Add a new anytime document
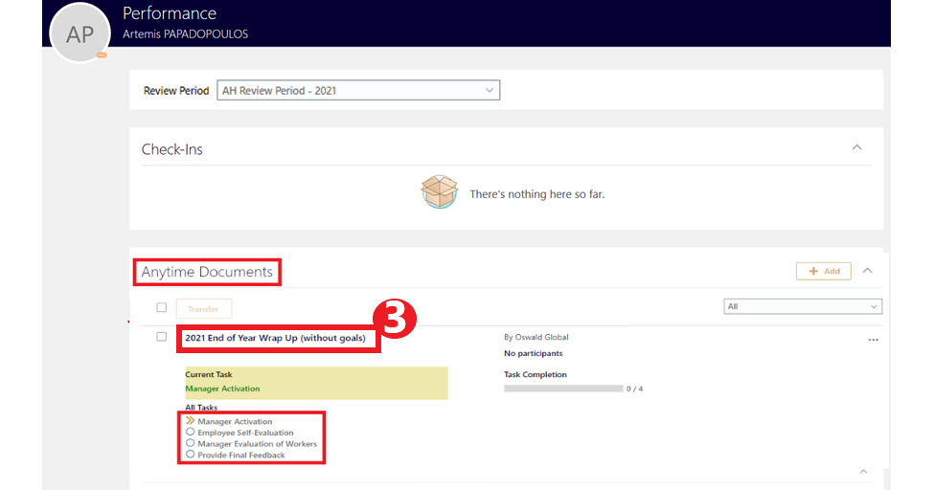 [824, 271]
